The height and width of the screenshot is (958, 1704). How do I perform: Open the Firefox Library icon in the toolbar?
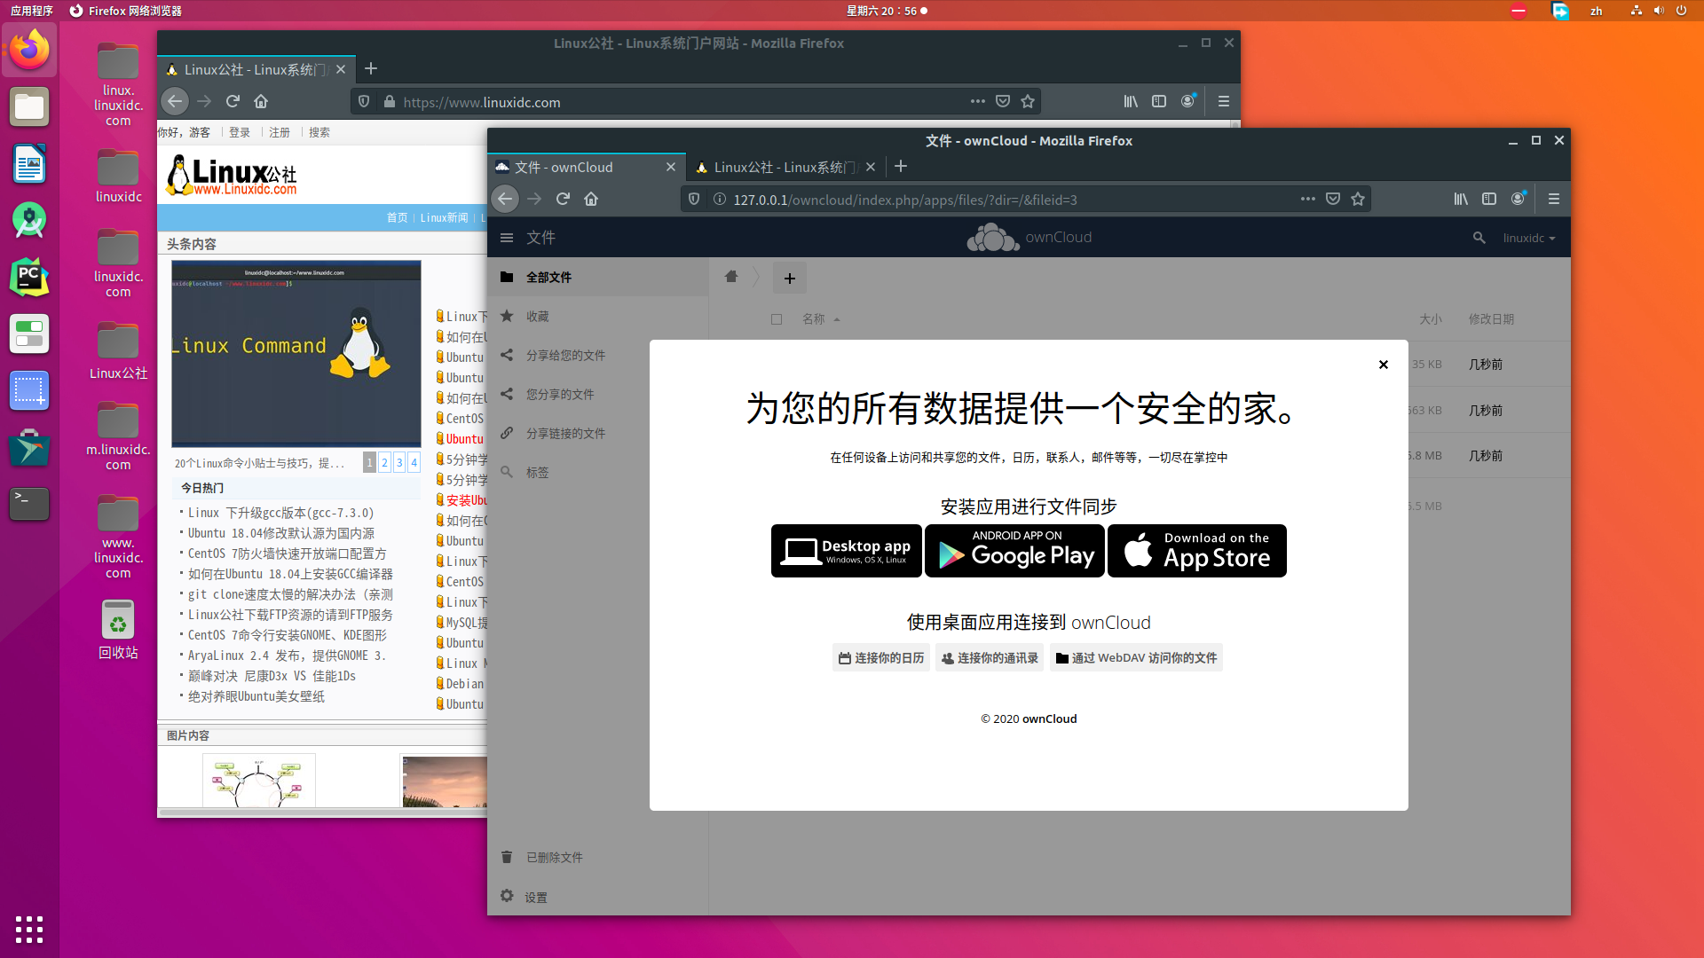coord(1461,199)
